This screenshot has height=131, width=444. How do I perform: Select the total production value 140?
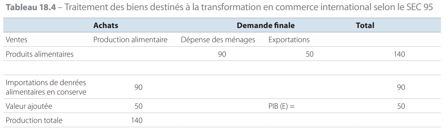(137, 120)
